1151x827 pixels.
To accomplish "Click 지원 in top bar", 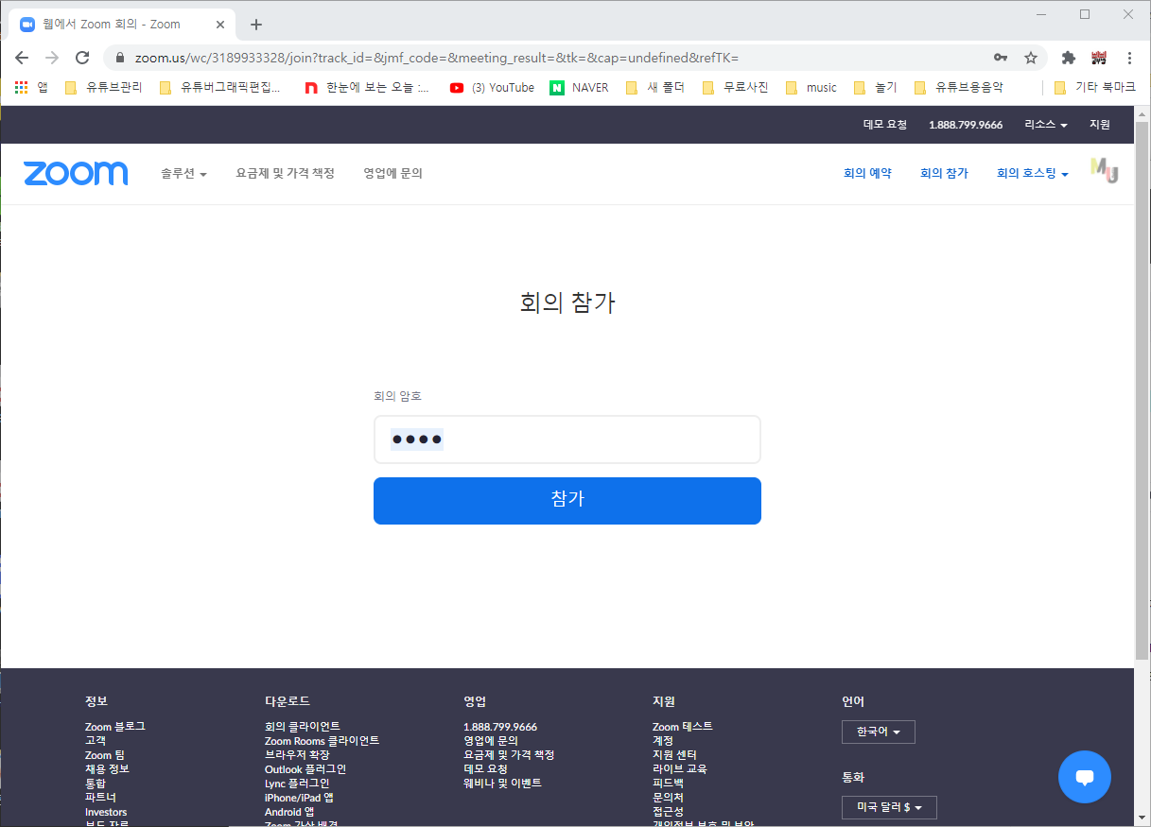I will coord(1100,125).
